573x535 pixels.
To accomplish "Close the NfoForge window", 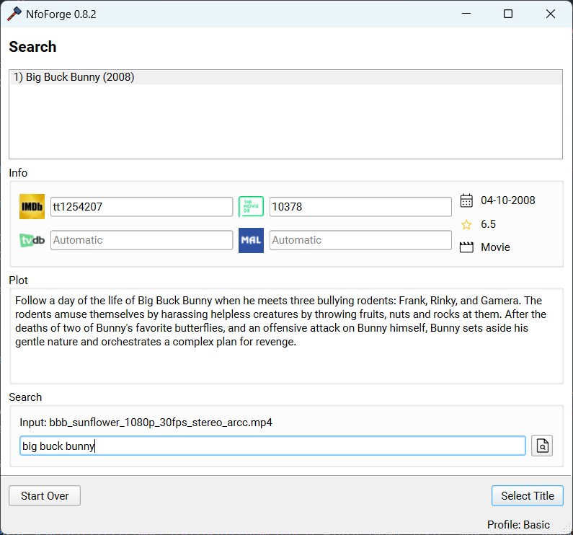I will pyautogui.click(x=551, y=14).
